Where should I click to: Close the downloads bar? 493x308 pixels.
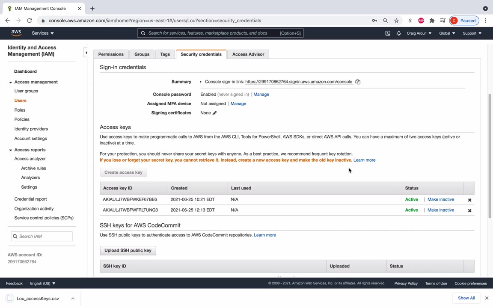(x=487, y=298)
